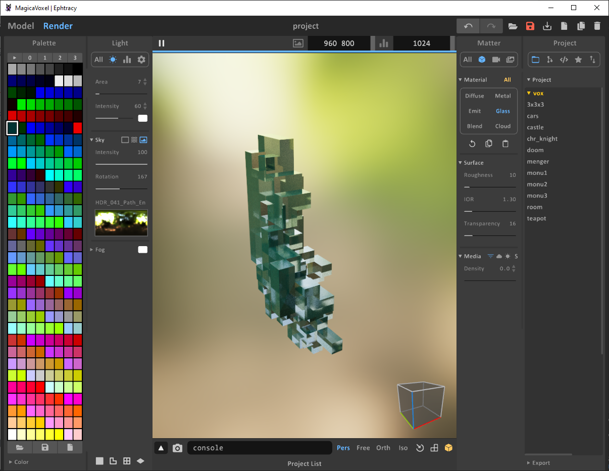Screen dimensions: 609x471
Task: Click the camera snapshot icon
Action: click(x=177, y=448)
